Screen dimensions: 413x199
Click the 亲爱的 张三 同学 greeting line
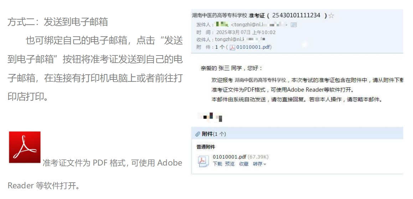point(232,68)
